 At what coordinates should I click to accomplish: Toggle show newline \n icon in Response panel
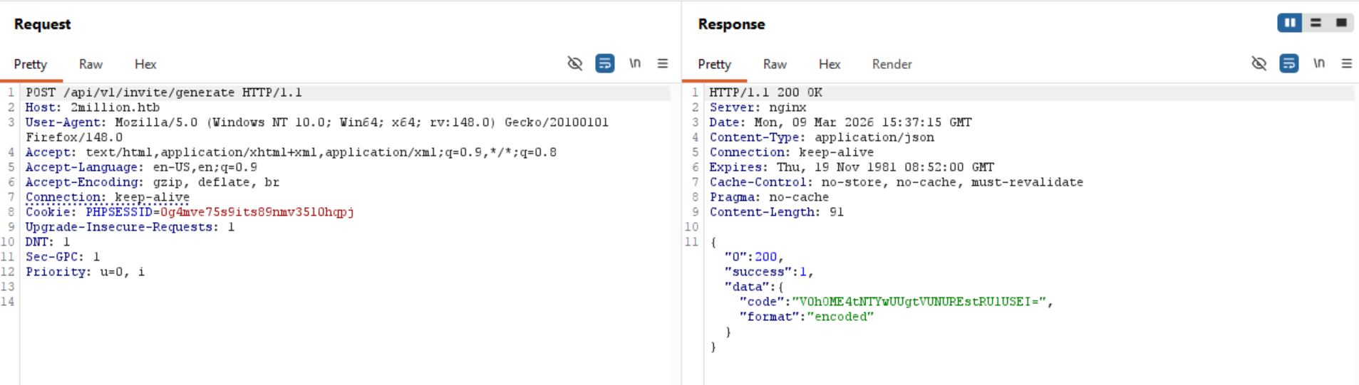[x=1318, y=64]
